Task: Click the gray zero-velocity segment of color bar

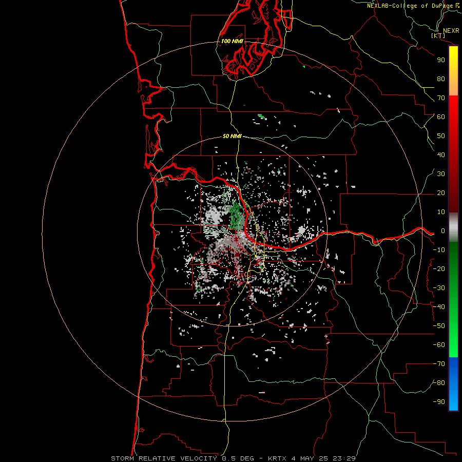Action: [x=453, y=227]
